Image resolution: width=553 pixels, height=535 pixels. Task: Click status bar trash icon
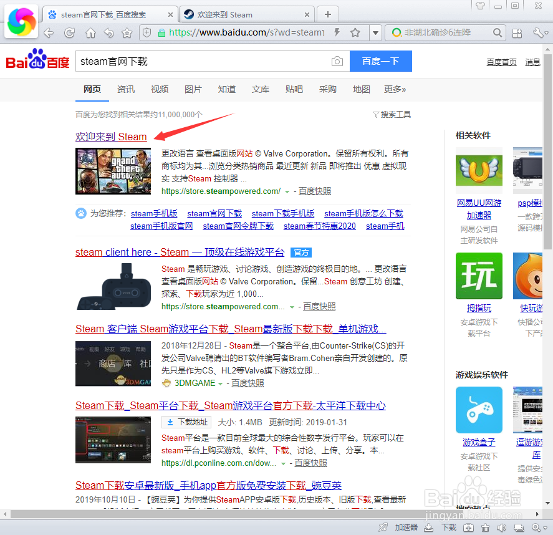(485, 528)
